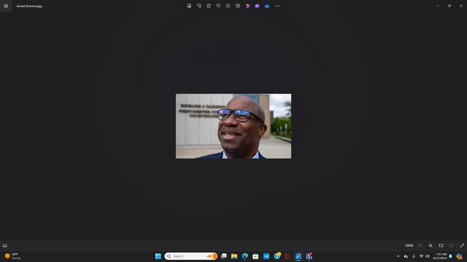Screen dimensions: 467x262
Task: Open Task View on the taskbar
Action: [224, 256]
